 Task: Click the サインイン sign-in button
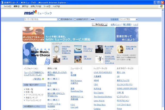[100, 25]
